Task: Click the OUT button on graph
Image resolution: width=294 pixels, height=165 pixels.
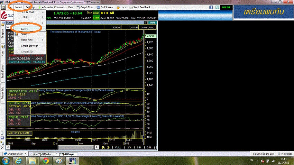Action: [x=153, y=22]
